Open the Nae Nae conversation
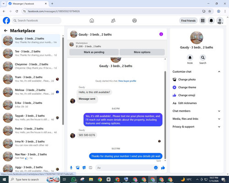 [x=31, y=156]
